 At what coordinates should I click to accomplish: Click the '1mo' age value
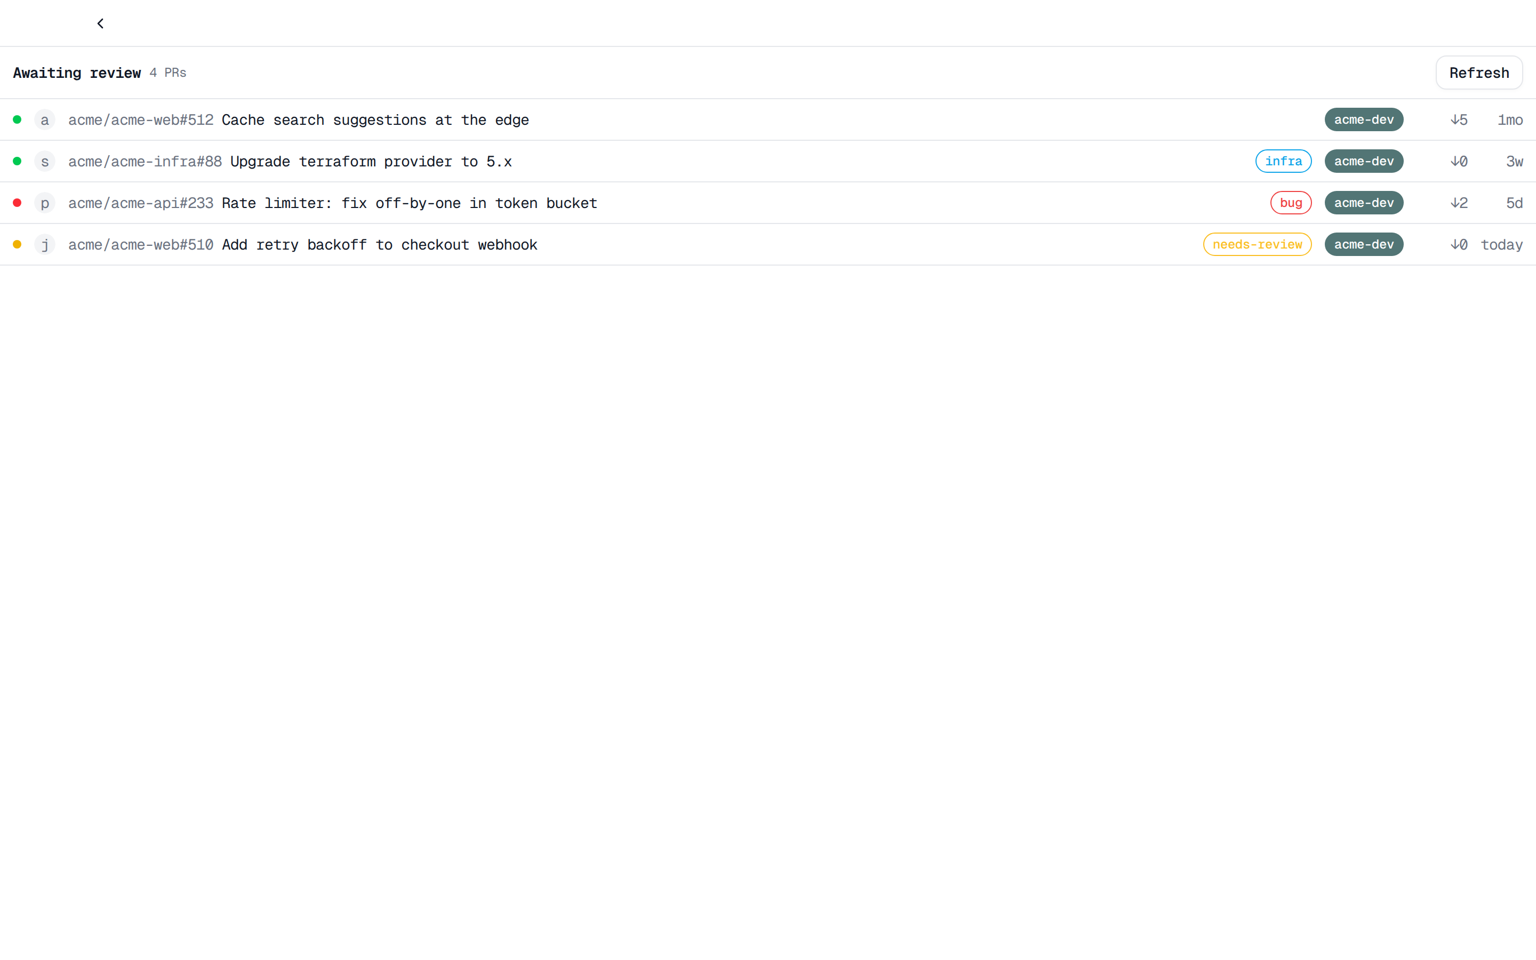pos(1510,120)
